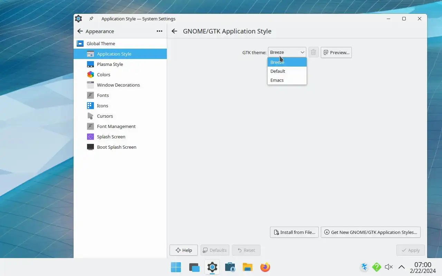The height and width of the screenshot is (276, 442).
Task: Click the pin icon in title bar
Action: 91,19
